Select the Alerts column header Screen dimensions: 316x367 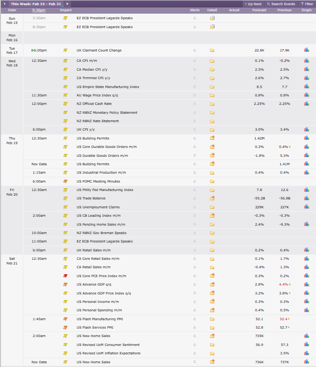195,10
